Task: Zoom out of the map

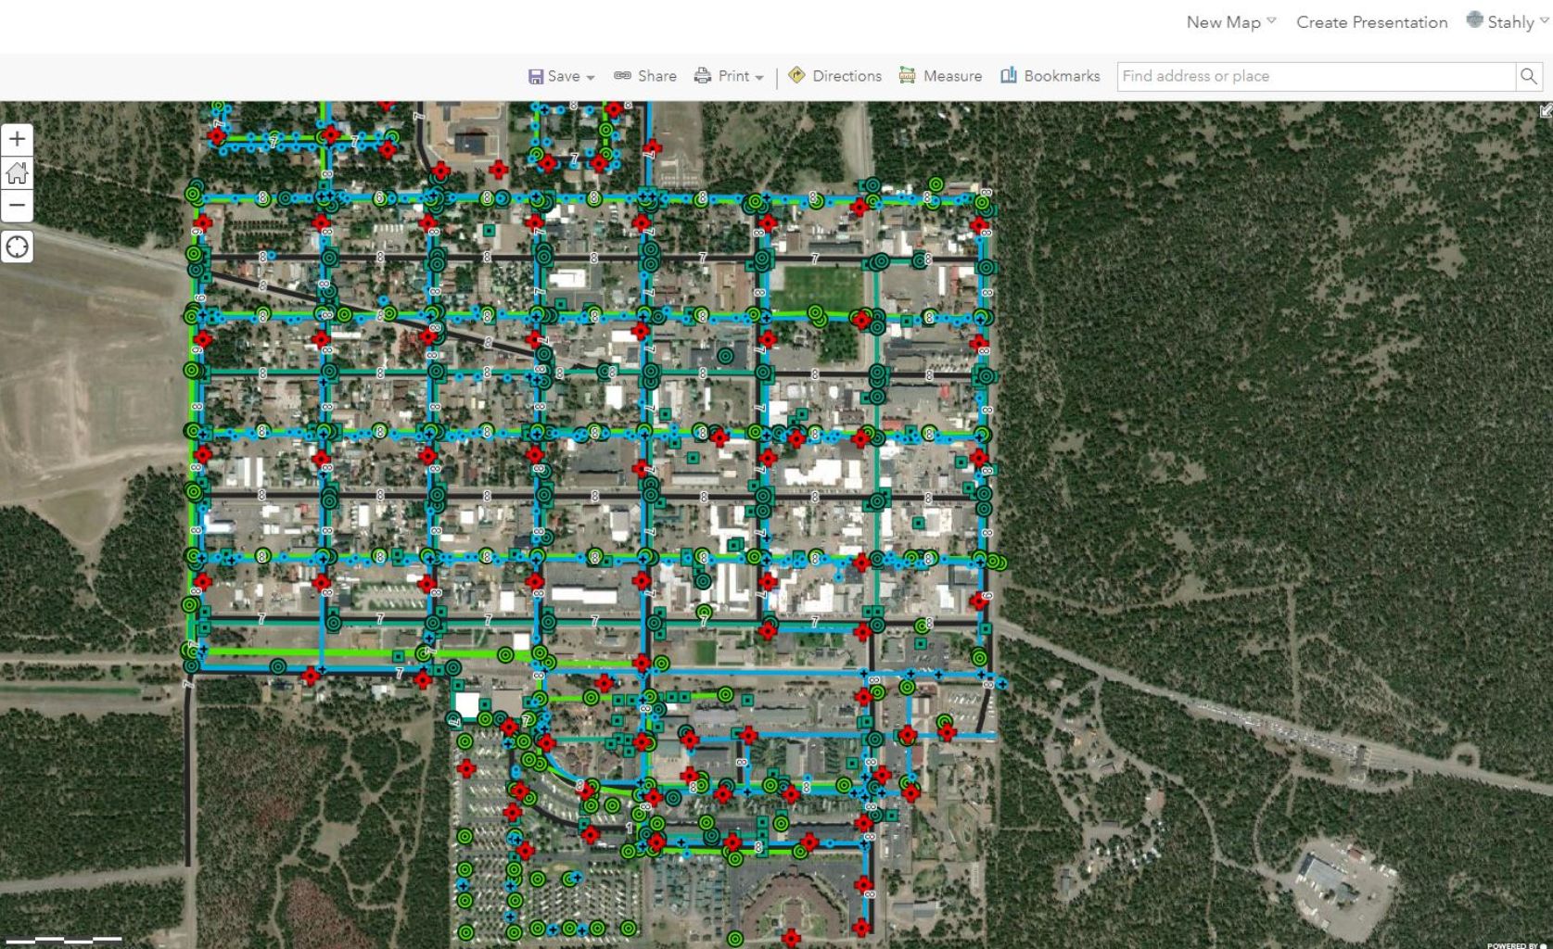Action: 17,205
